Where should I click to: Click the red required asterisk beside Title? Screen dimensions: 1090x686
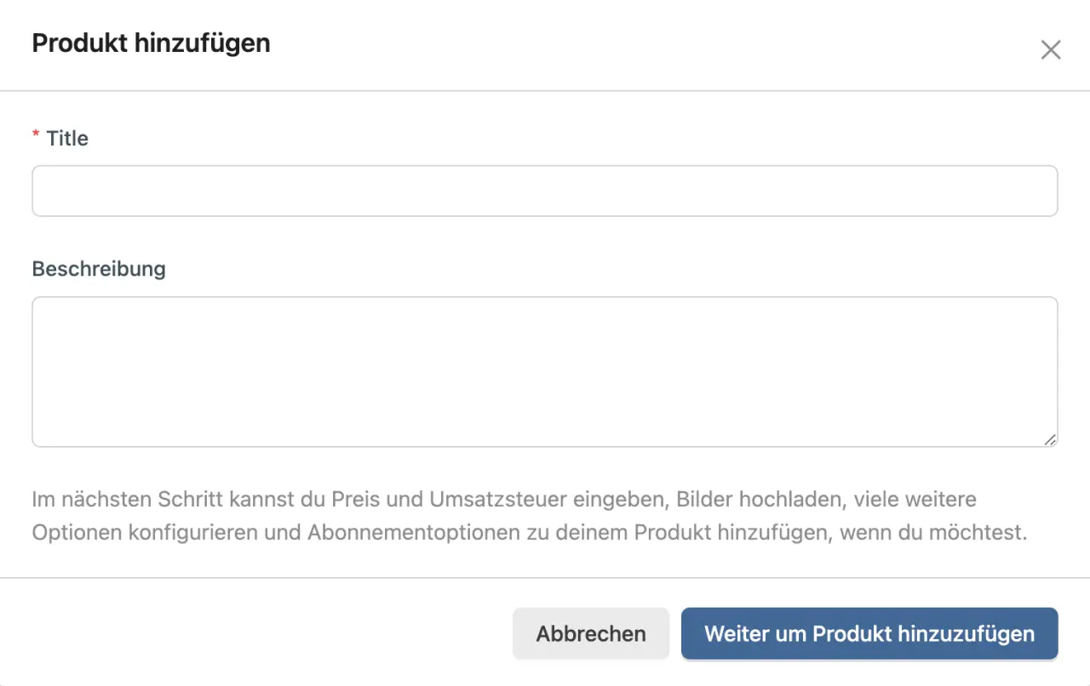35,134
